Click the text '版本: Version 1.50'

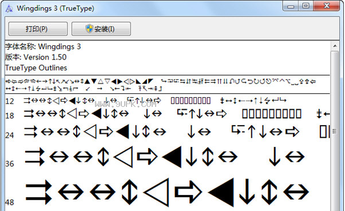point(36,57)
